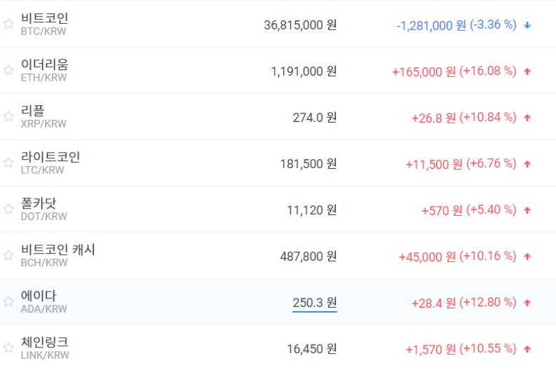Click the blue down arrow on Bitcoin row
This screenshot has height=370, width=556.
527,25
